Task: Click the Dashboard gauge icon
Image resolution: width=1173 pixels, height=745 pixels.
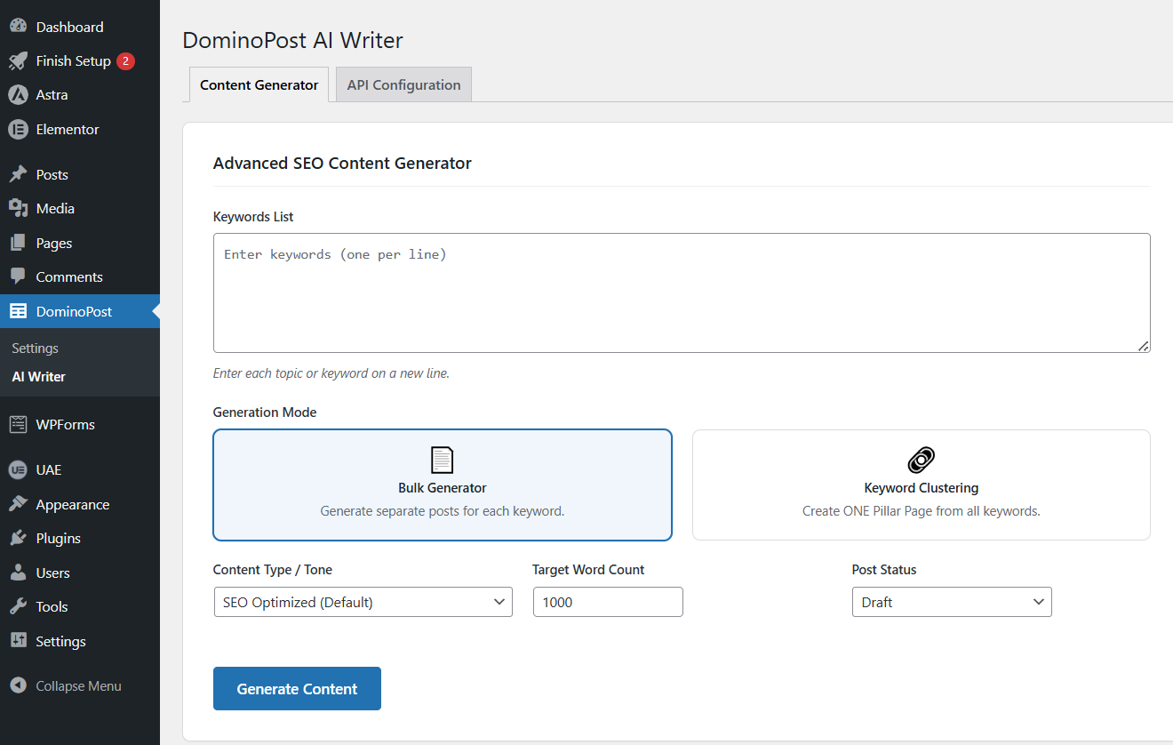Action: (x=18, y=27)
